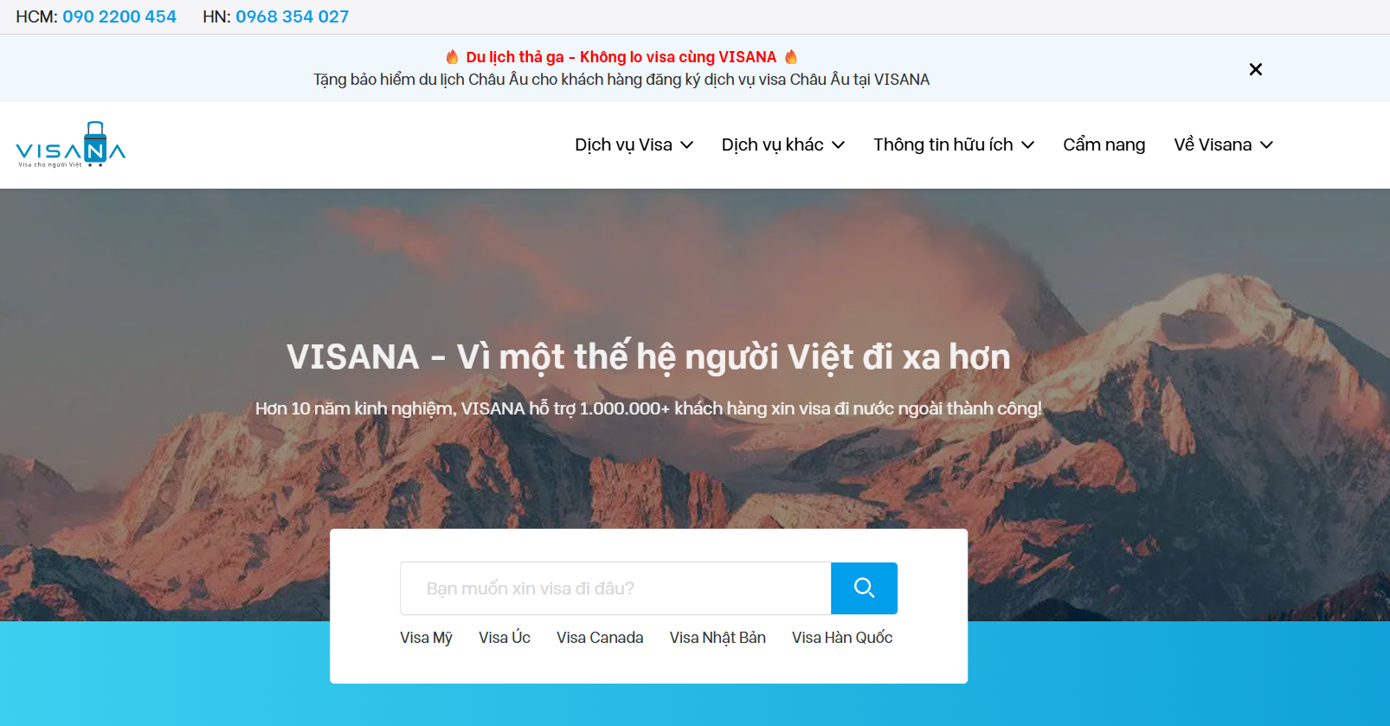1390x726 pixels.
Task: Call the HN number 0968 354 027
Action: (293, 16)
